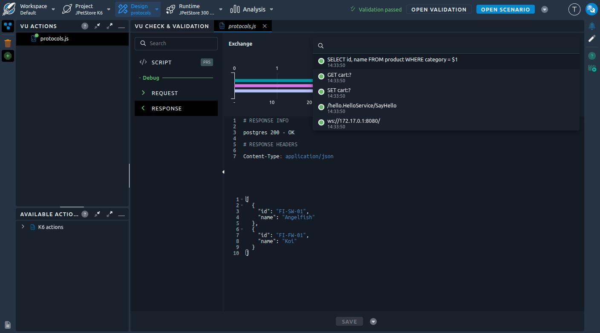600x333 pixels.
Task: Click the NeoLoad rocket logo
Action: (x=9, y=9)
